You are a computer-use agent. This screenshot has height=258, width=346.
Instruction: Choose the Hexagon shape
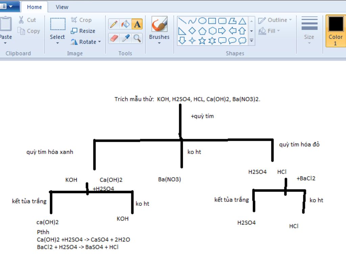212,31
